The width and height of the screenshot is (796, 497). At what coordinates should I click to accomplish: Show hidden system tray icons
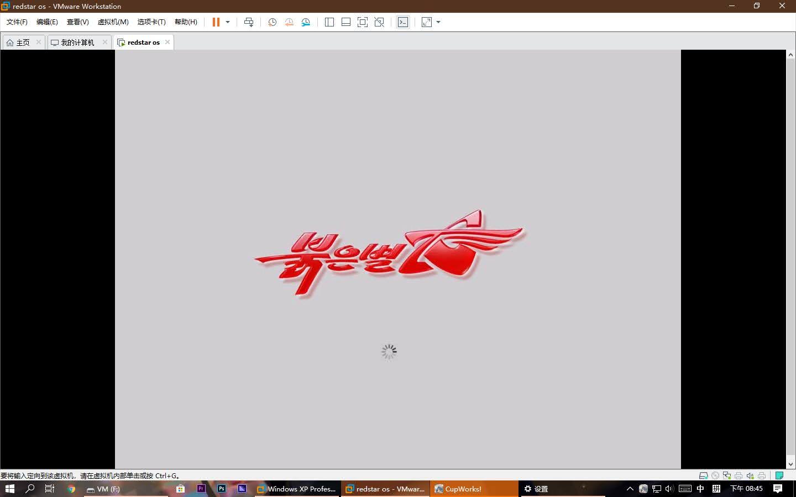pyautogui.click(x=630, y=489)
